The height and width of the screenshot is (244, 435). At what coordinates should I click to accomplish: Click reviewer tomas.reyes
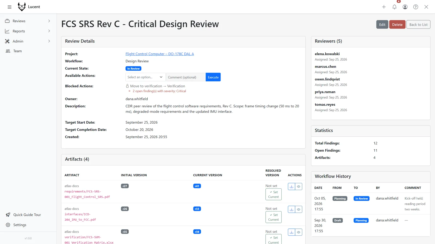click(325, 105)
